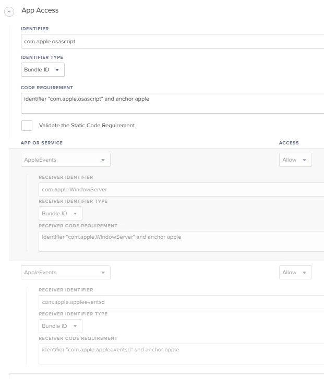This screenshot has height=379, width=324.
Task: Click the first AppleEvents dropdown arrow
Action: tap(103, 160)
